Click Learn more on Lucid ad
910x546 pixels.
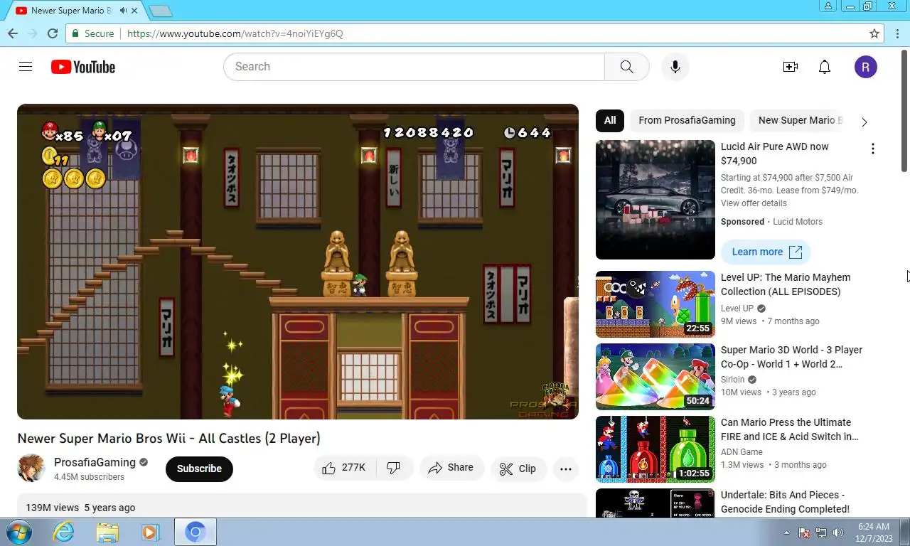[766, 252]
